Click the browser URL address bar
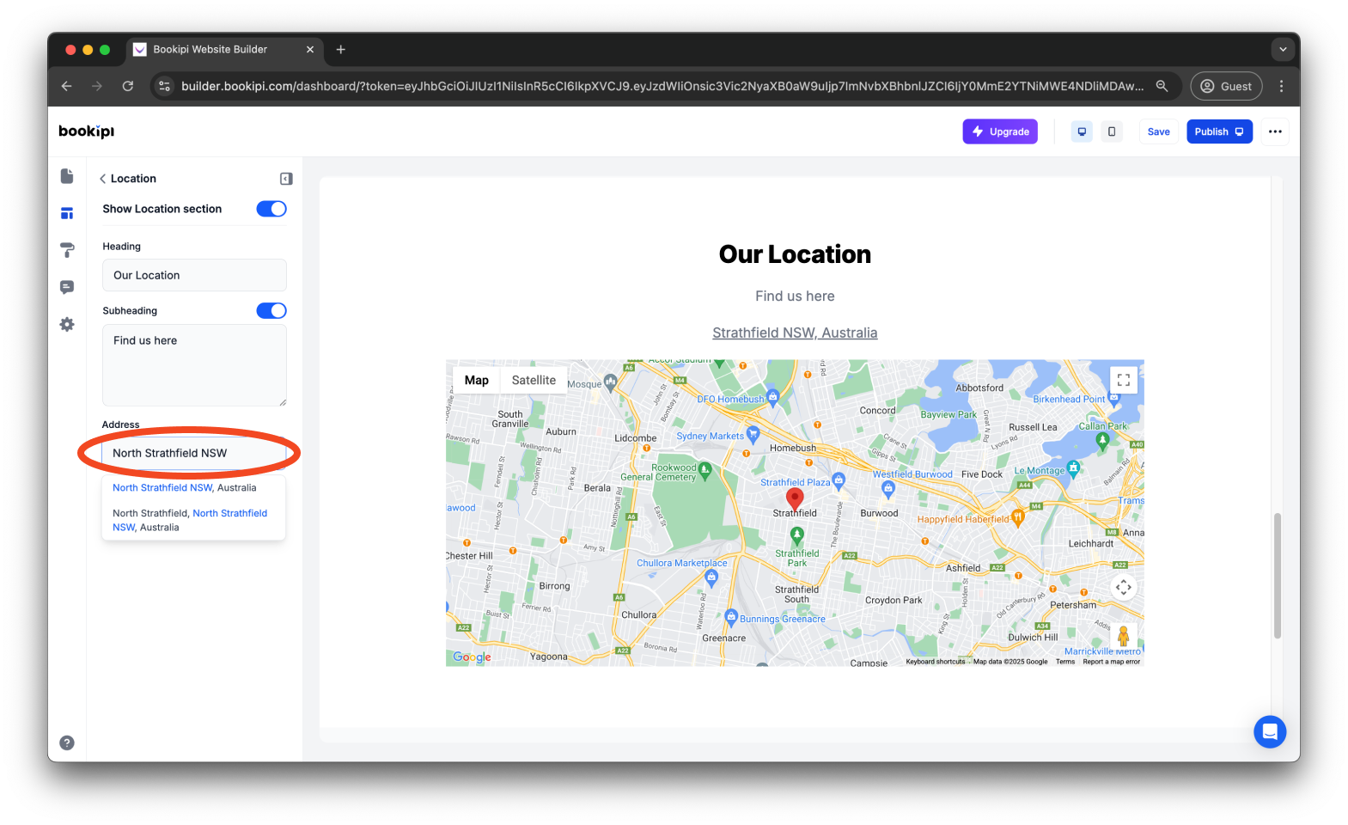 pos(662,86)
